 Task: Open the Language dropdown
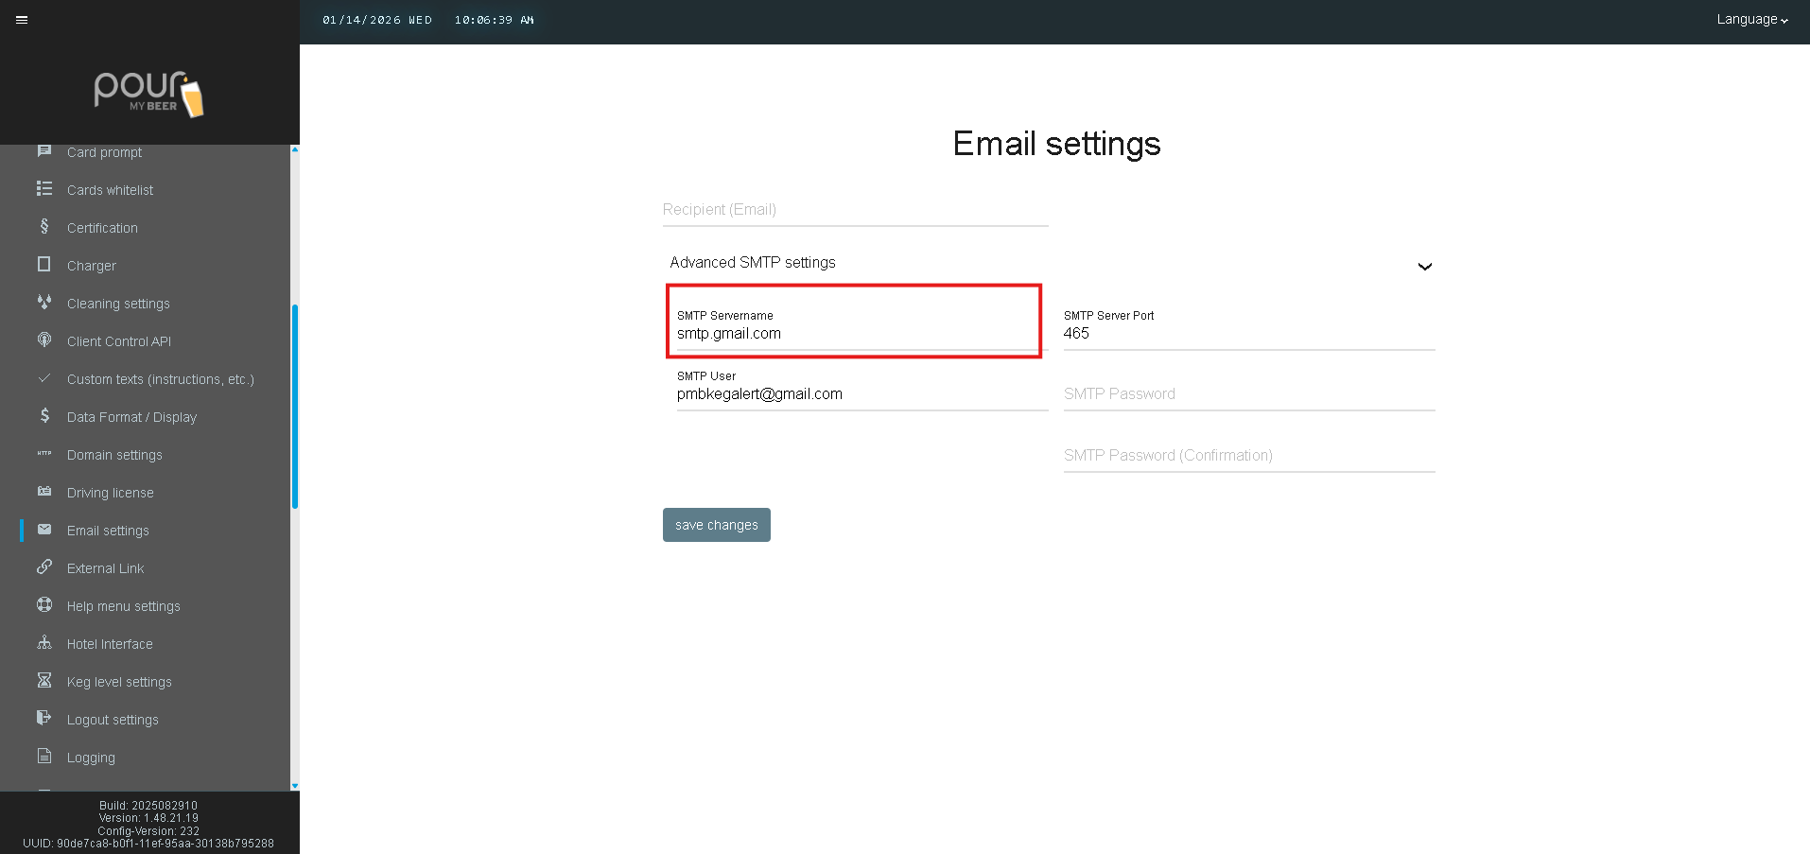coord(1751,20)
